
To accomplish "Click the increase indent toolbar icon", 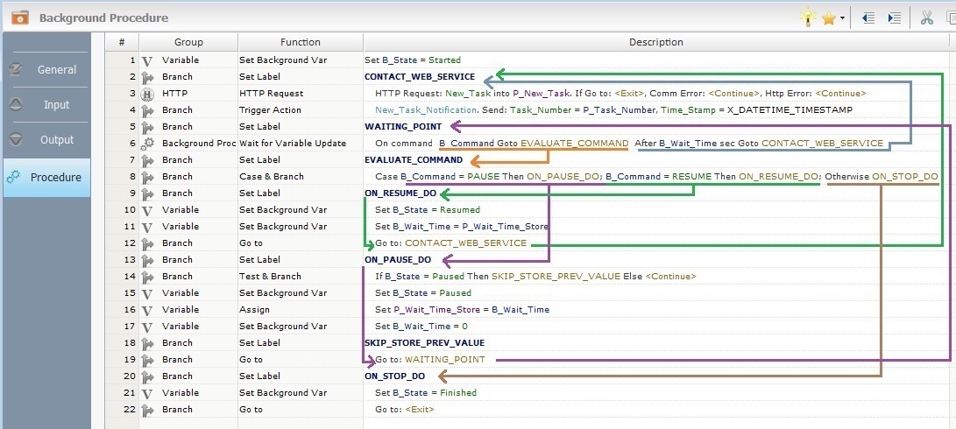I will (894, 18).
